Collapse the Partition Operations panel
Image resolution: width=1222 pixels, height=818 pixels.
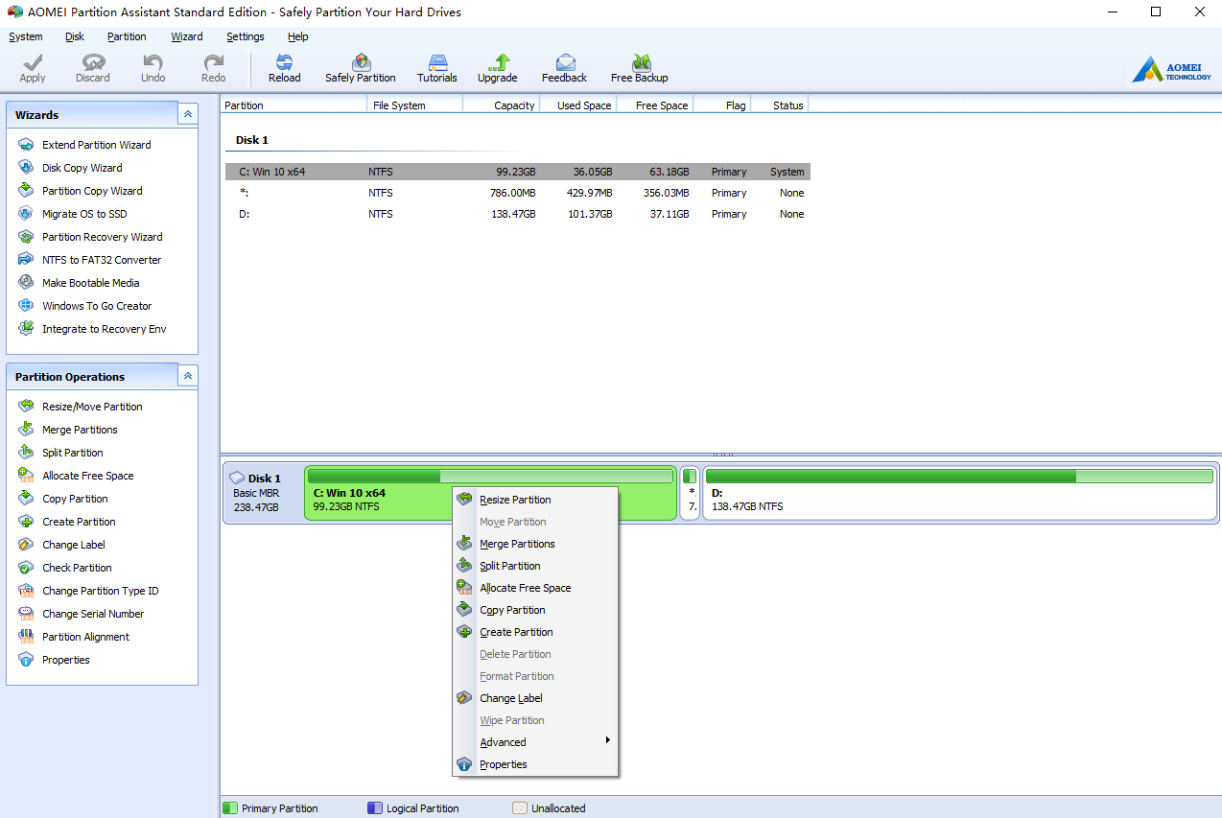click(188, 376)
